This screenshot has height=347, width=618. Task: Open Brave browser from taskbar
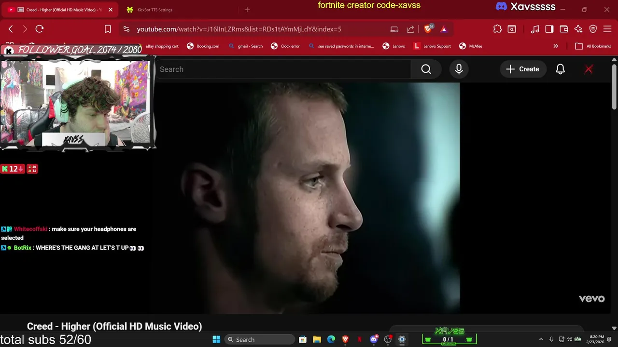[345, 339]
